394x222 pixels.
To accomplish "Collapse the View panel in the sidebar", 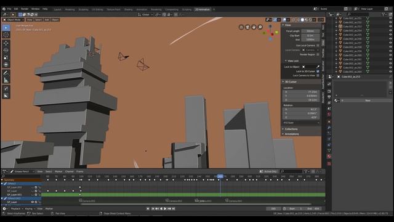I will [283, 25].
